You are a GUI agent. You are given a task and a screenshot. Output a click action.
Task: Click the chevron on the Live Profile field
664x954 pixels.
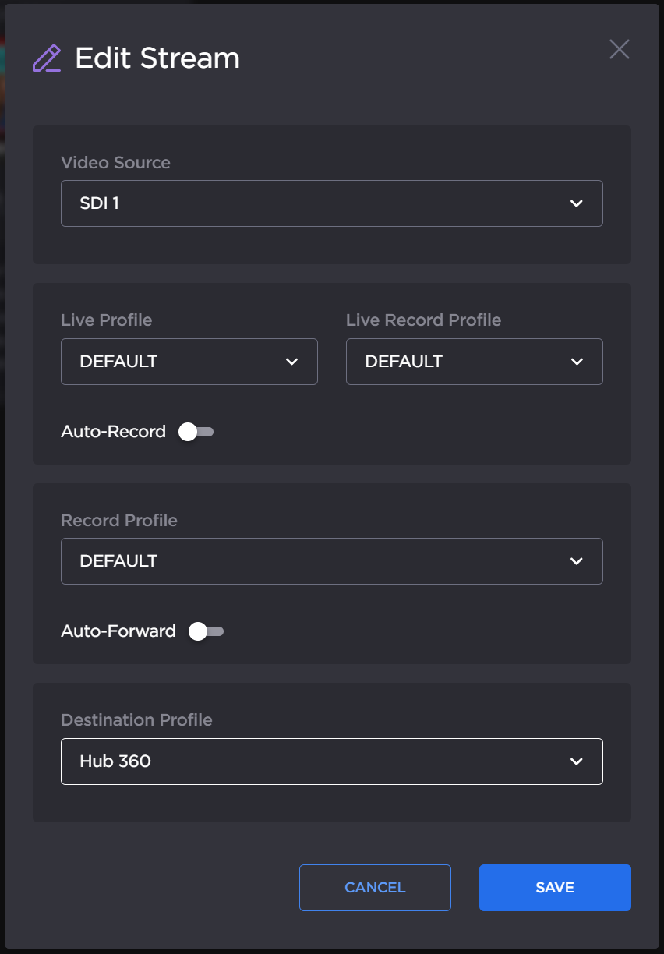click(291, 362)
